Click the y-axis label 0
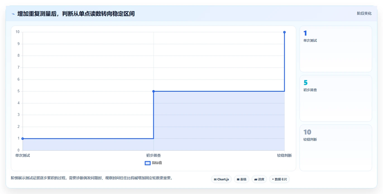This screenshot has width=383, height=194. (x=18, y=150)
